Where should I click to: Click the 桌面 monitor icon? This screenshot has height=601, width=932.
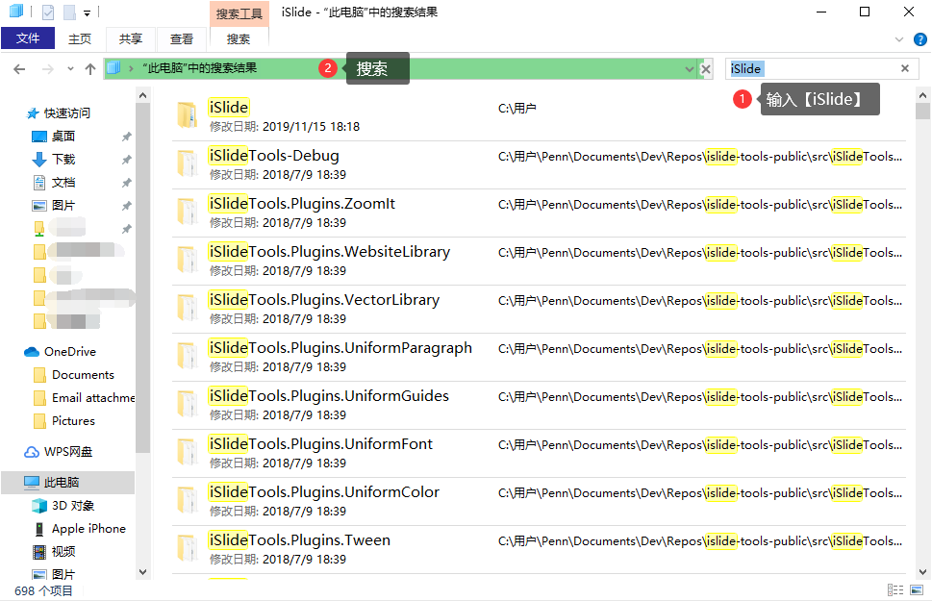point(39,137)
